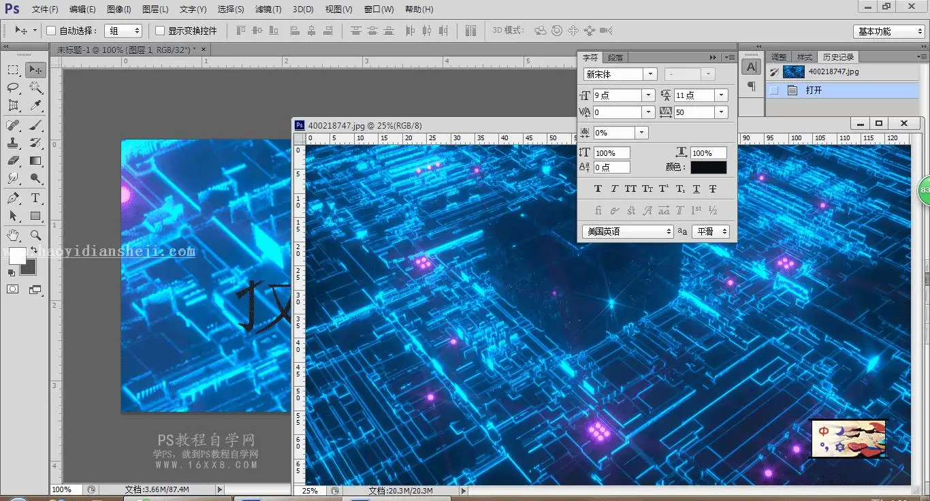Click the foreground color swatch

[16, 256]
